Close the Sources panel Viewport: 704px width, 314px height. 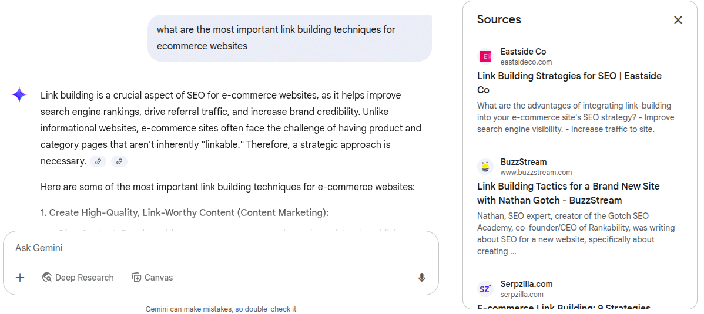678,20
